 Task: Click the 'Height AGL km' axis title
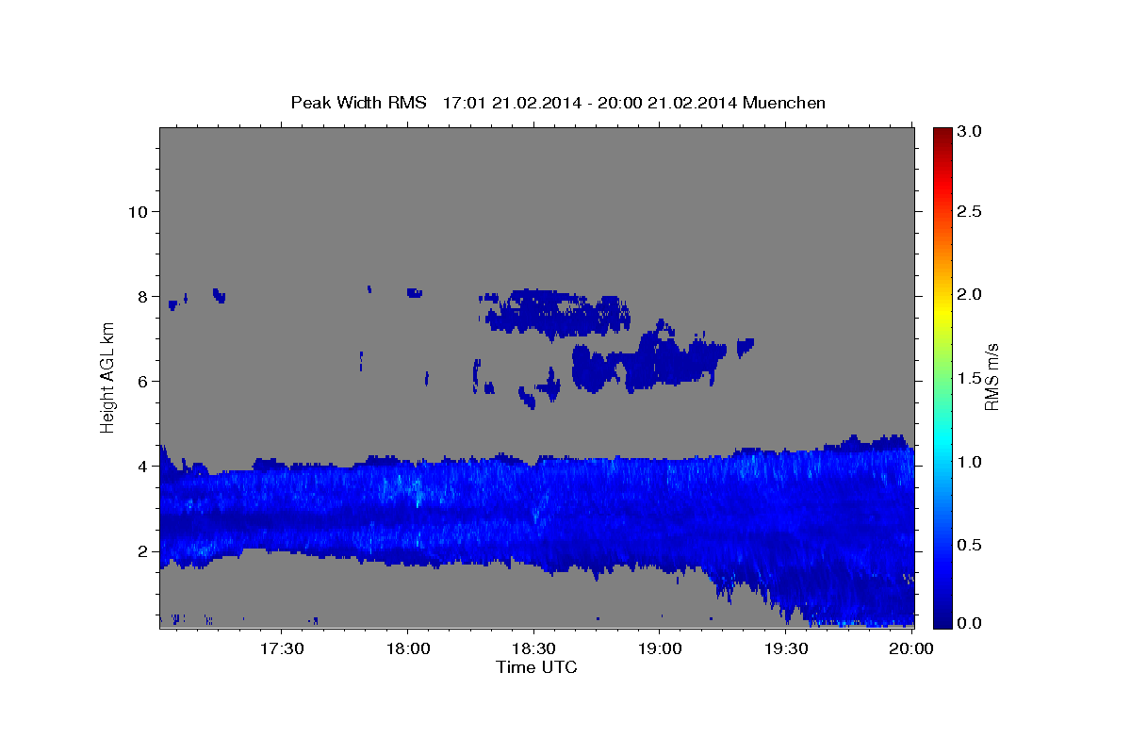tap(108, 378)
